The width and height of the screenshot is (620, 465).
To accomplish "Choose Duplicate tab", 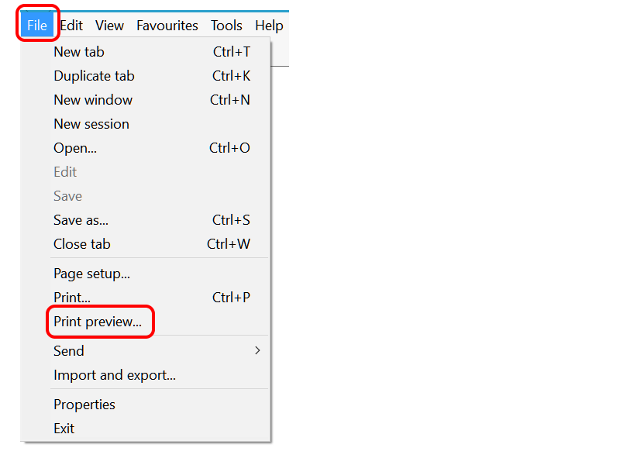I will [x=94, y=75].
